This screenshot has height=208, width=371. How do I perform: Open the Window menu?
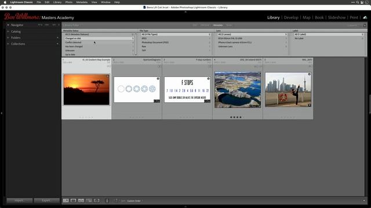pos(106,2)
